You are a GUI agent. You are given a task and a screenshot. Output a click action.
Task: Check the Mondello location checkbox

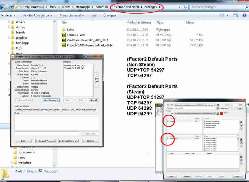(168, 121)
